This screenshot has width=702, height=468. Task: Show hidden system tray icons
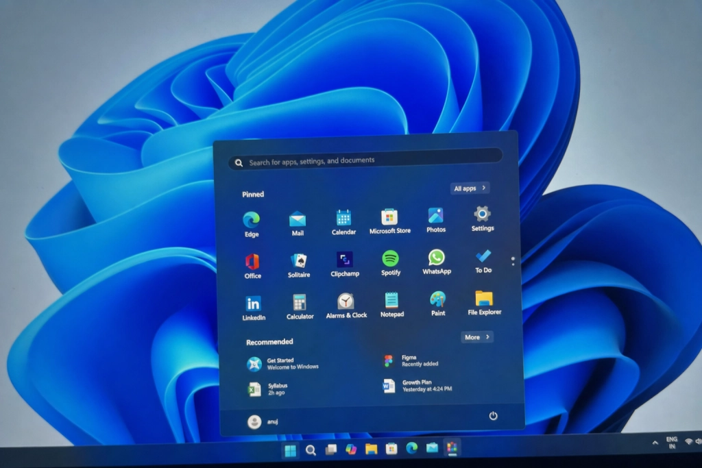[x=655, y=443]
